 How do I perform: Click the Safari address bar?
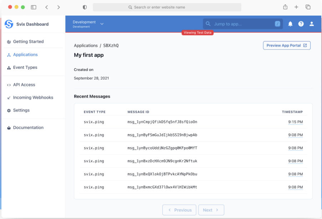tap(167, 7)
